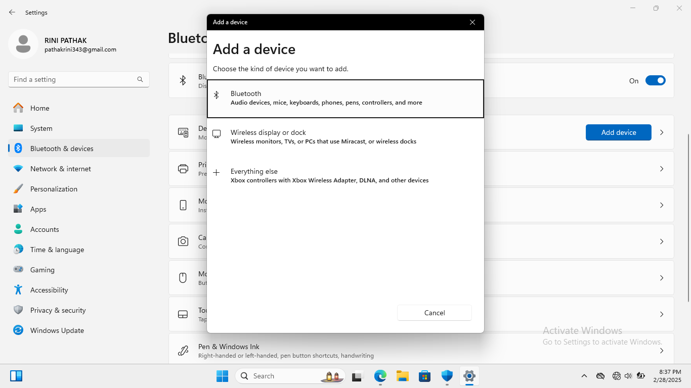The width and height of the screenshot is (691, 388).
Task: Open Personalization in the sidebar menu
Action: 54,189
